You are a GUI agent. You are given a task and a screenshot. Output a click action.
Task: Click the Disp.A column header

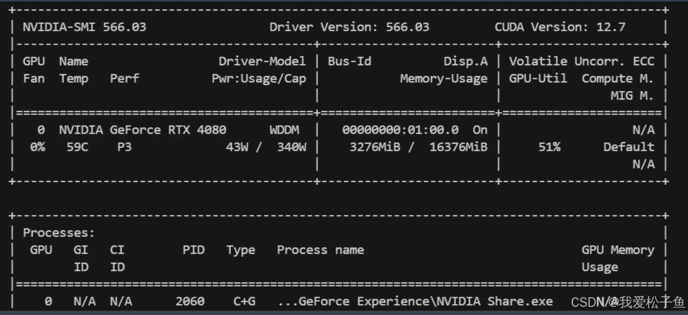pyautogui.click(x=466, y=61)
